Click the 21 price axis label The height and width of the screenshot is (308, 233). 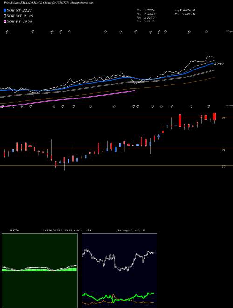click(x=223, y=150)
